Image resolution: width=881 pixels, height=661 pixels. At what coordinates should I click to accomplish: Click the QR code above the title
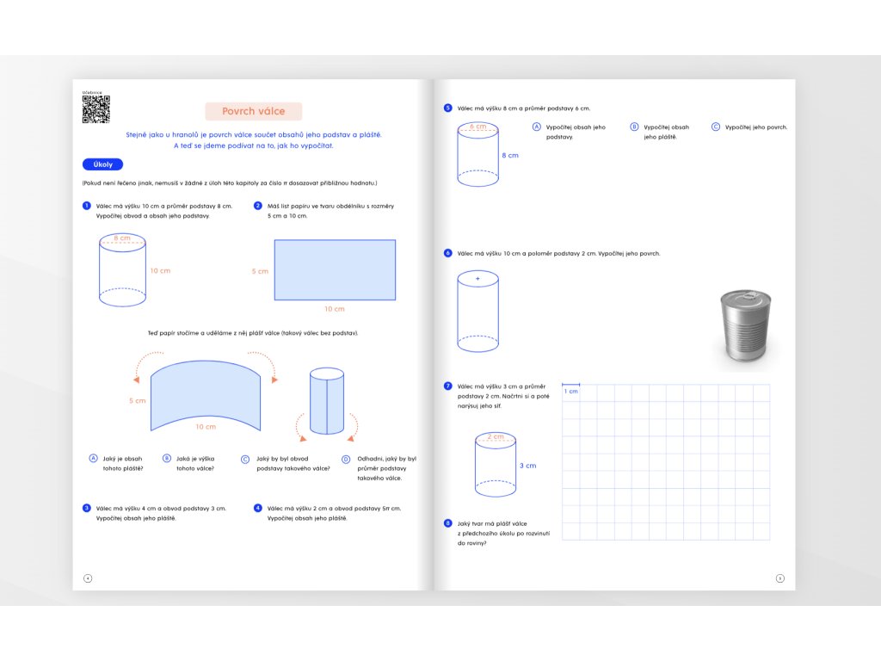click(x=96, y=109)
